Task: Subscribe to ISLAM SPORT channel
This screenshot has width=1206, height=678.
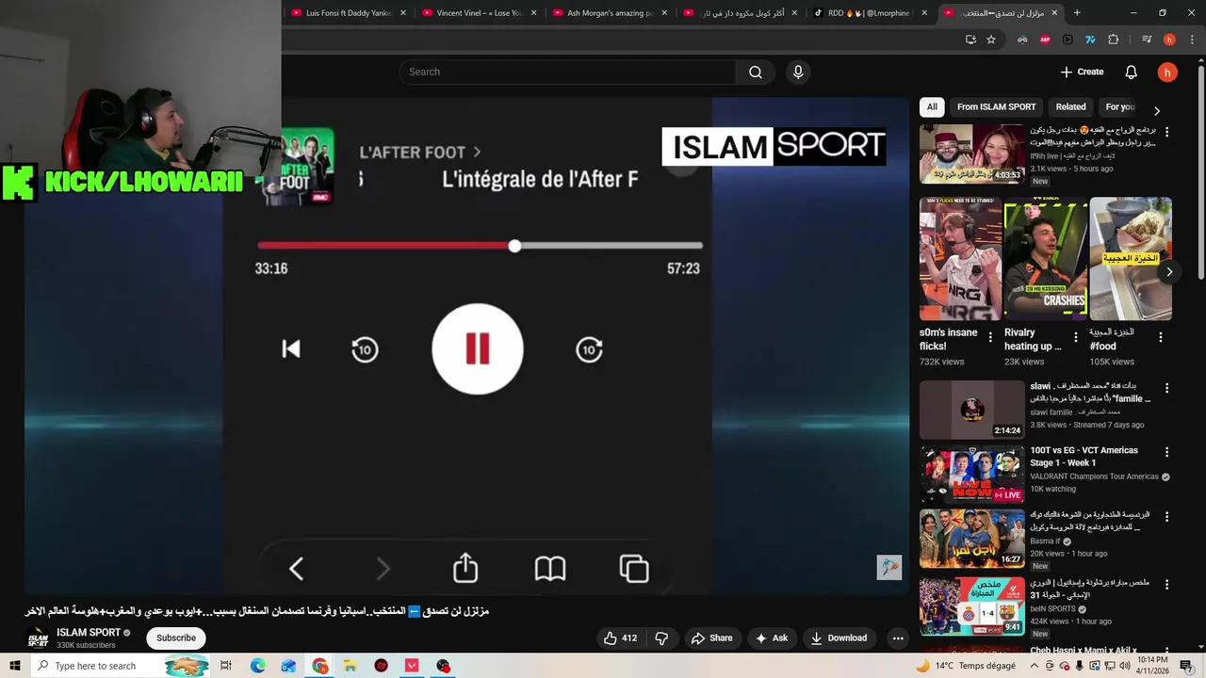Action: point(176,638)
